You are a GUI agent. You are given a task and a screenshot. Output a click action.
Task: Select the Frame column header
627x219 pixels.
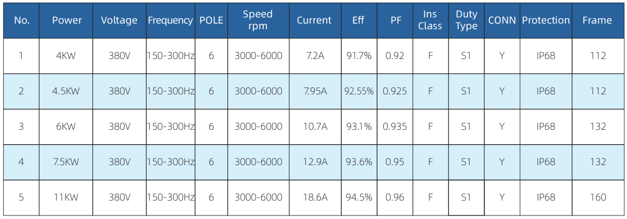coord(597,21)
